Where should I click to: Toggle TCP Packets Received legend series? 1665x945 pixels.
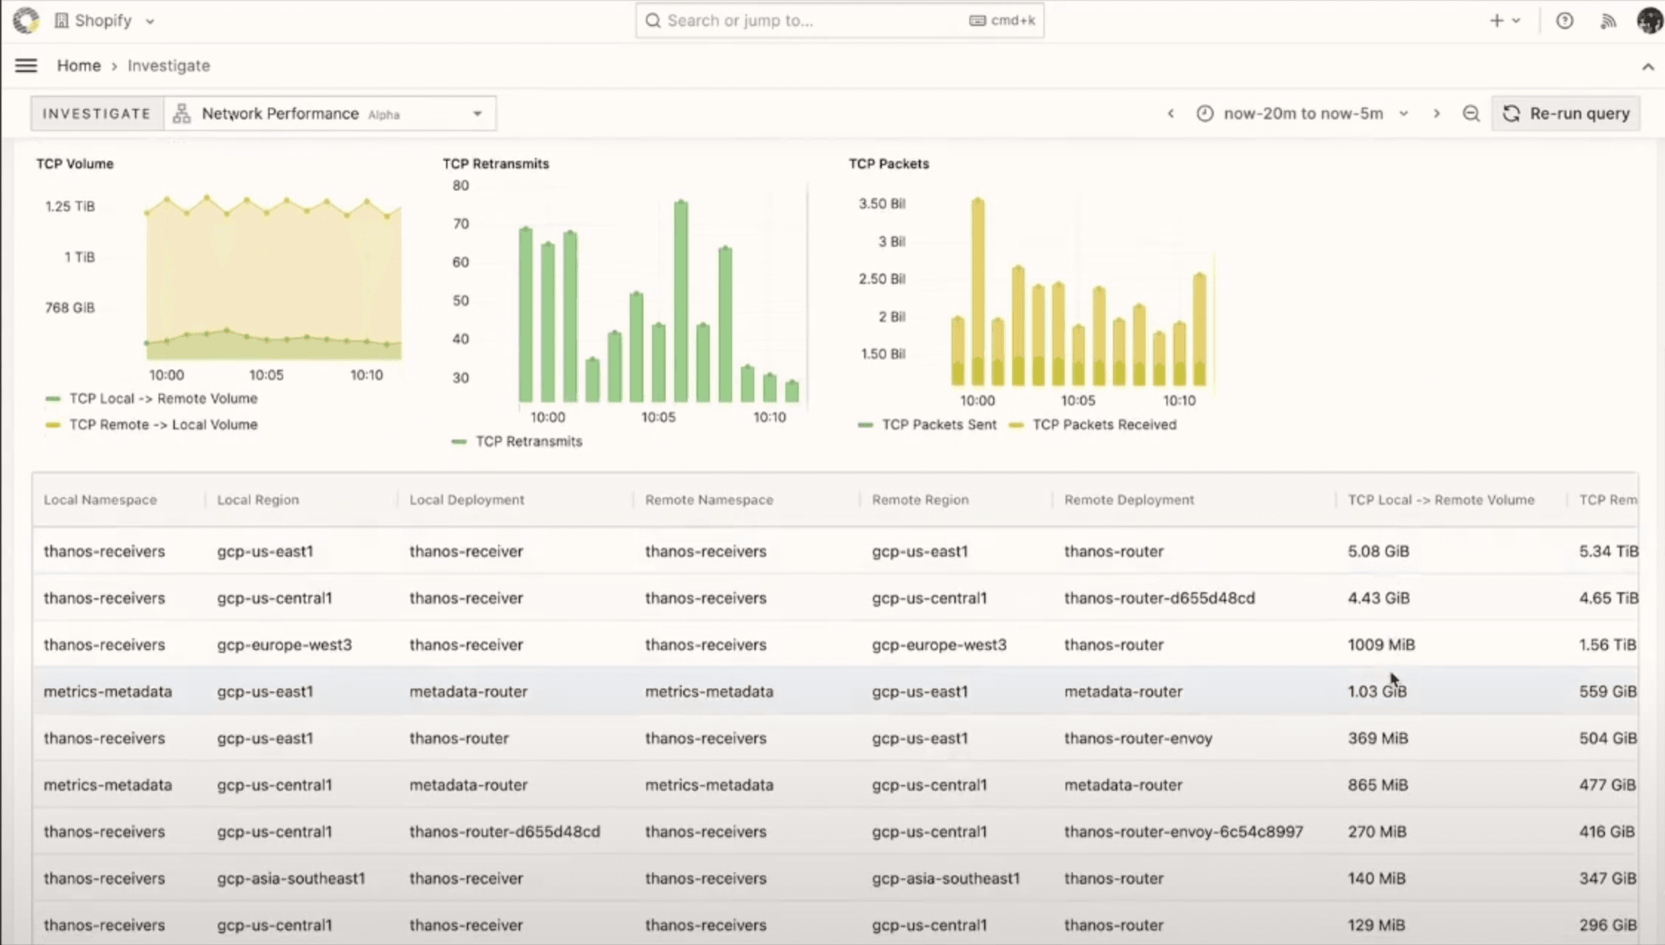[1103, 425]
